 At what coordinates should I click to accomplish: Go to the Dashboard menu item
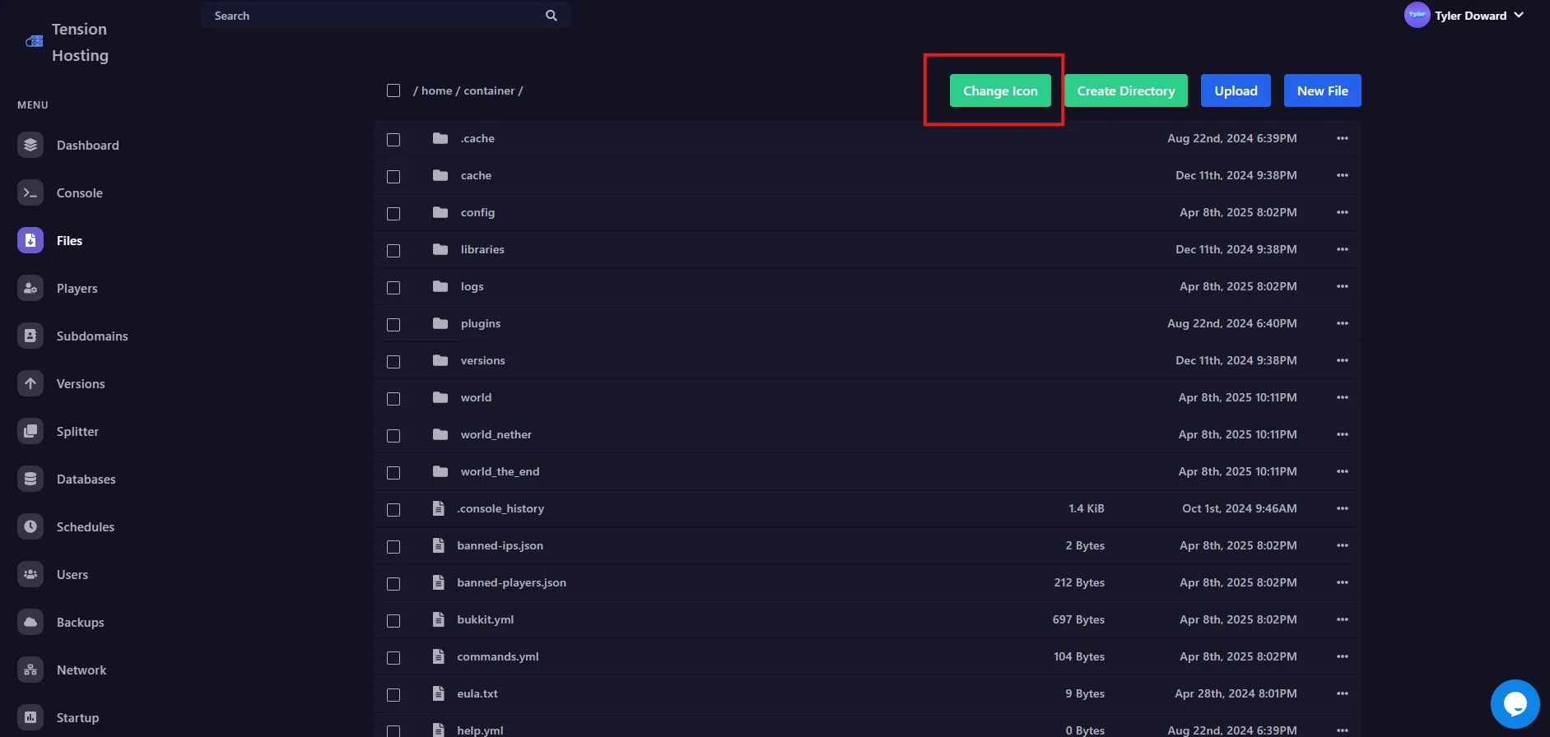(88, 145)
